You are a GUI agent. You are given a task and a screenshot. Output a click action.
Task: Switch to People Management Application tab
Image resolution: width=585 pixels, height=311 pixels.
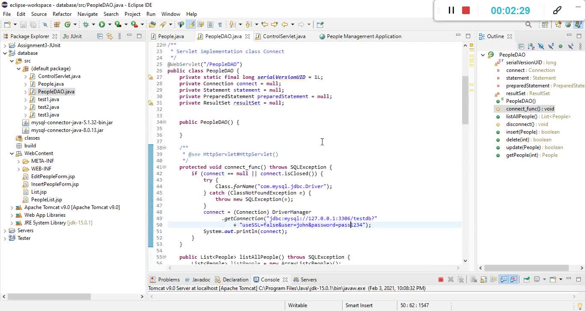coord(364,36)
